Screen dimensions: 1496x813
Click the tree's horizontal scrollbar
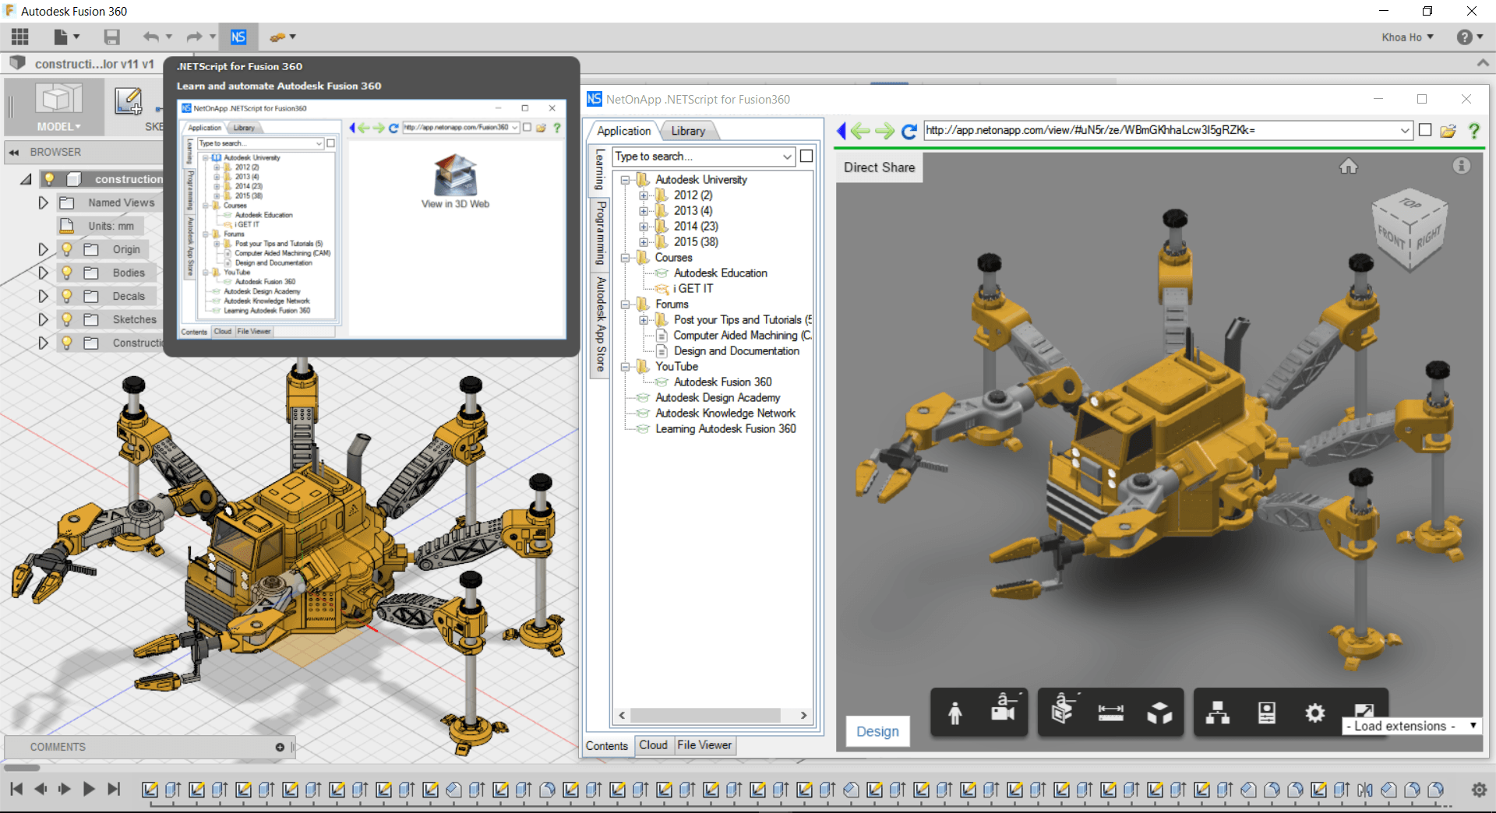705,715
